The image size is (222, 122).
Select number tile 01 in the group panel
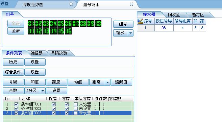[x=31, y=24]
